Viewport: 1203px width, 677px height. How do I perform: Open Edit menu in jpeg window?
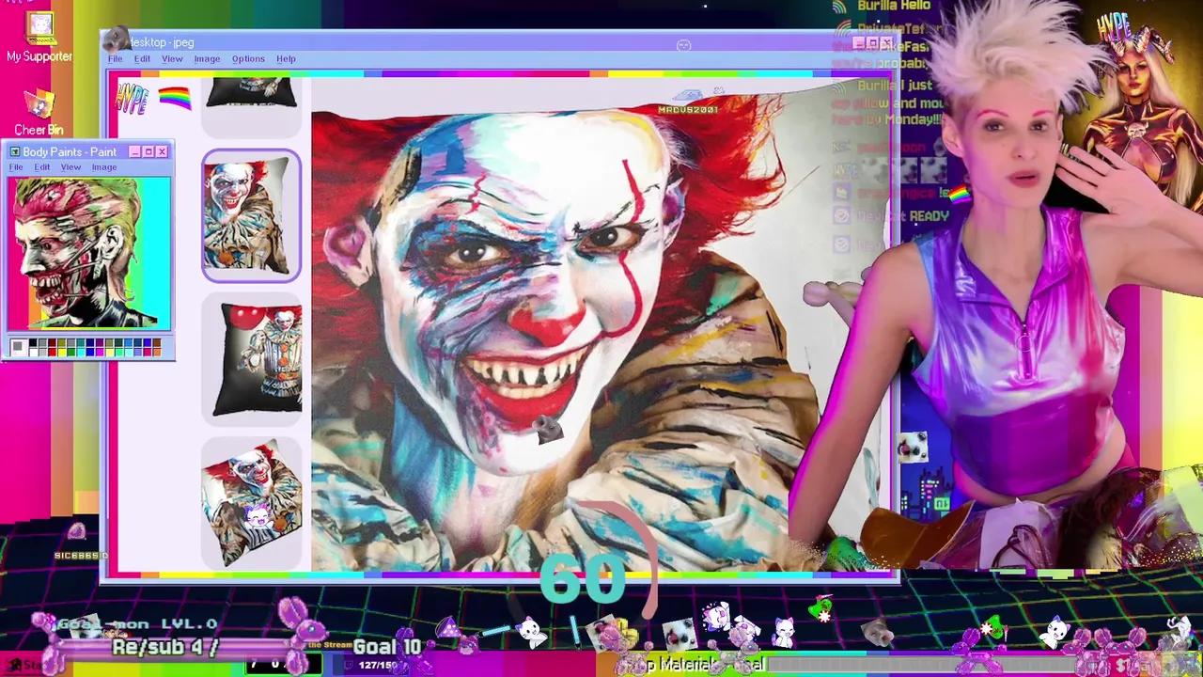(x=142, y=59)
